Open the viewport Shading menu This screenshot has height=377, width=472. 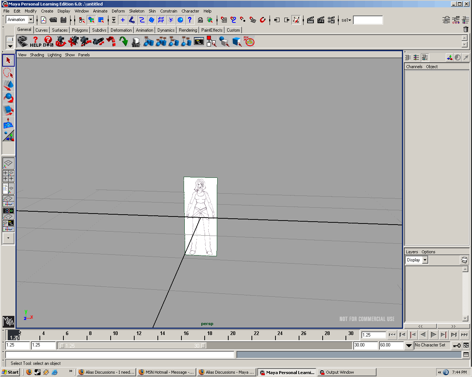37,55
